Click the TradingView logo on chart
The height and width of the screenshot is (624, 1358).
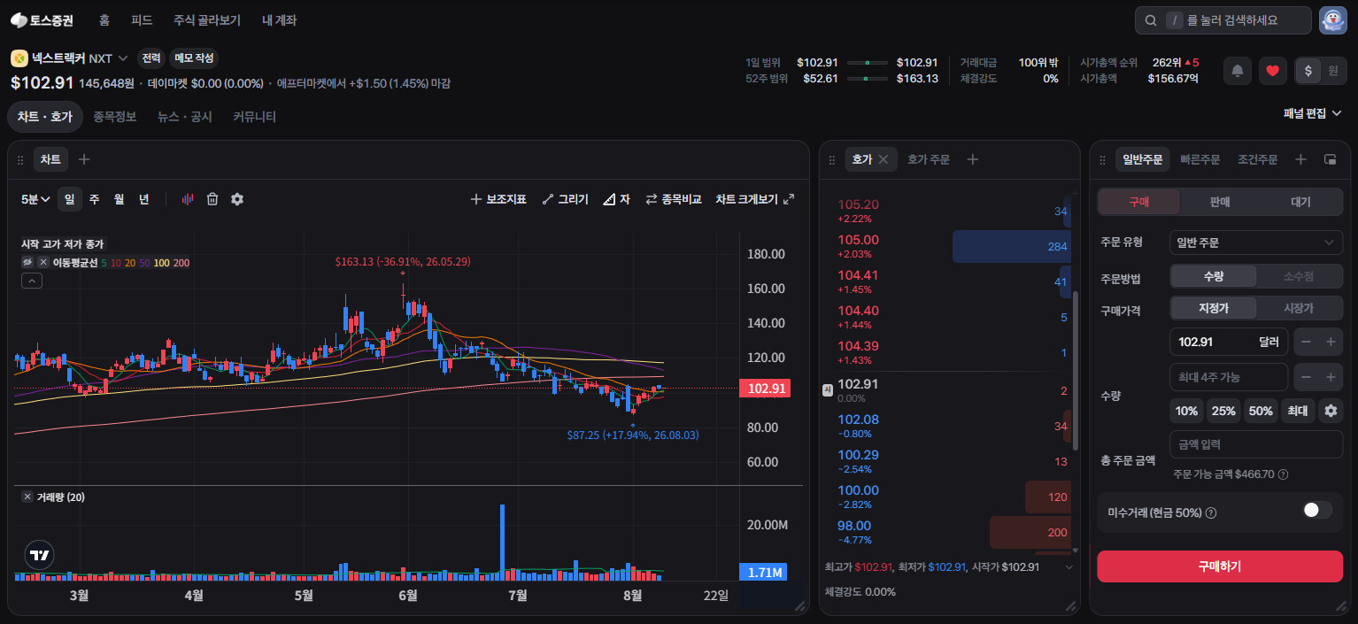pos(39,555)
